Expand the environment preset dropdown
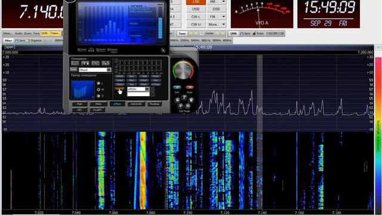The height and width of the screenshot is (215, 382). pos(109,70)
